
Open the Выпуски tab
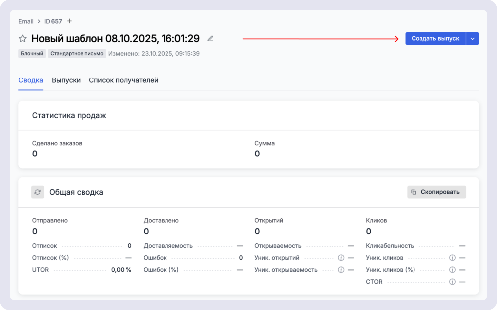coord(66,80)
